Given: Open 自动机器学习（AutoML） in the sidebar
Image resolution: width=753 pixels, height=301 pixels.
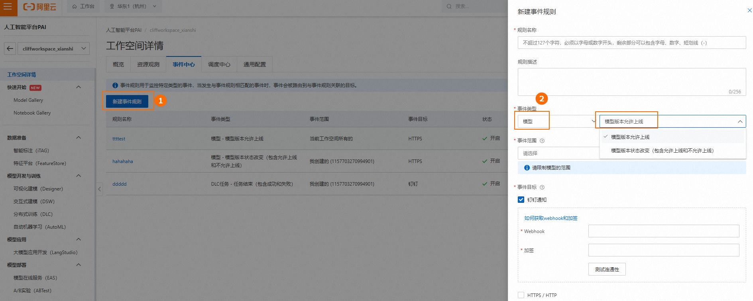Looking at the screenshot, I should point(40,227).
